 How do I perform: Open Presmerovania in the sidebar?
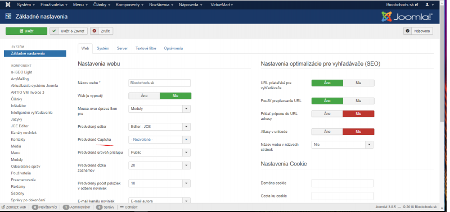tap(23, 180)
